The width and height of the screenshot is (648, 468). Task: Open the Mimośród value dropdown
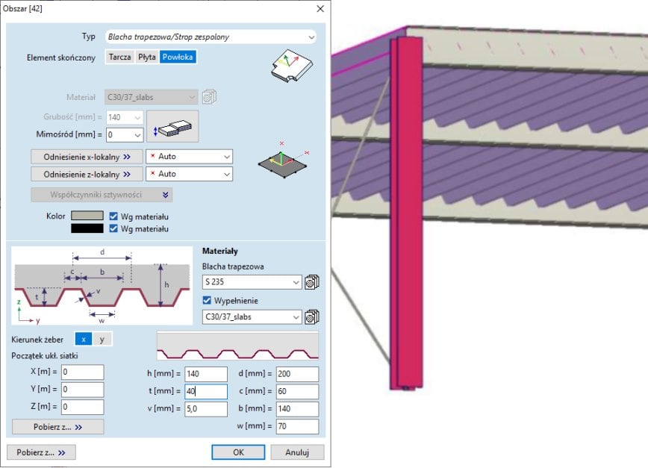tap(137, 135)
